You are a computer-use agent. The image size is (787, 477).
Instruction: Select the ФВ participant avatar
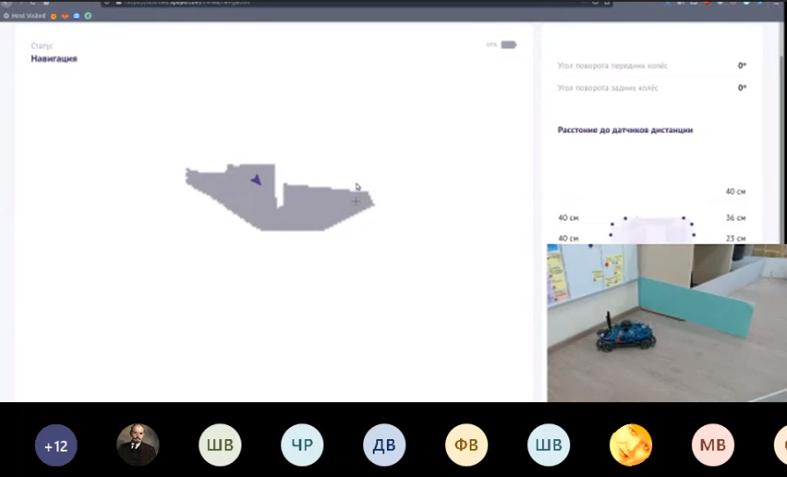click(x=466, y=445)
